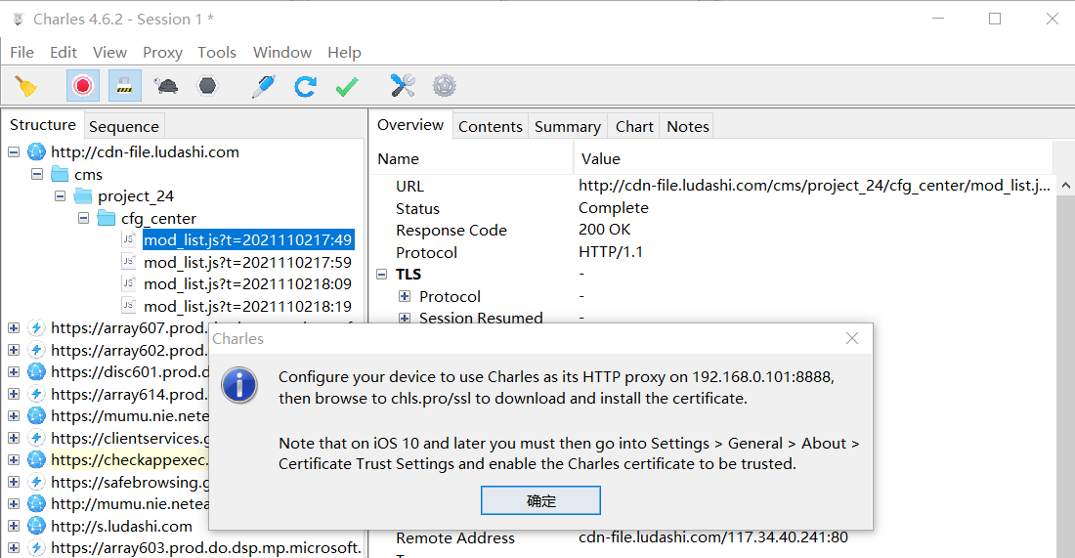1075x558 pixels.
Task: Select the cms folder in tree
Action: 88,175
